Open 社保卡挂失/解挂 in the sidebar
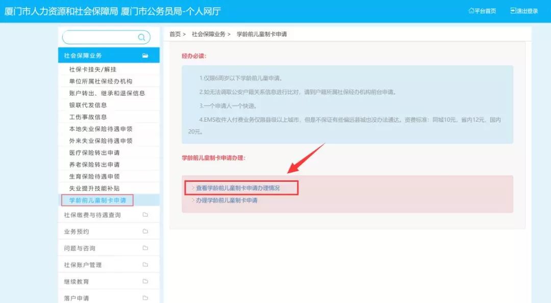Image resolution: width=551 pixels, height=303 pixels. click(x=93, y=69)
